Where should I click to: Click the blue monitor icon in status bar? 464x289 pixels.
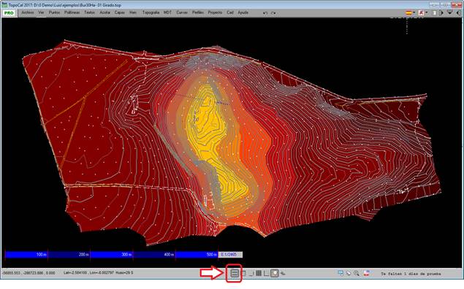(341, 274)
